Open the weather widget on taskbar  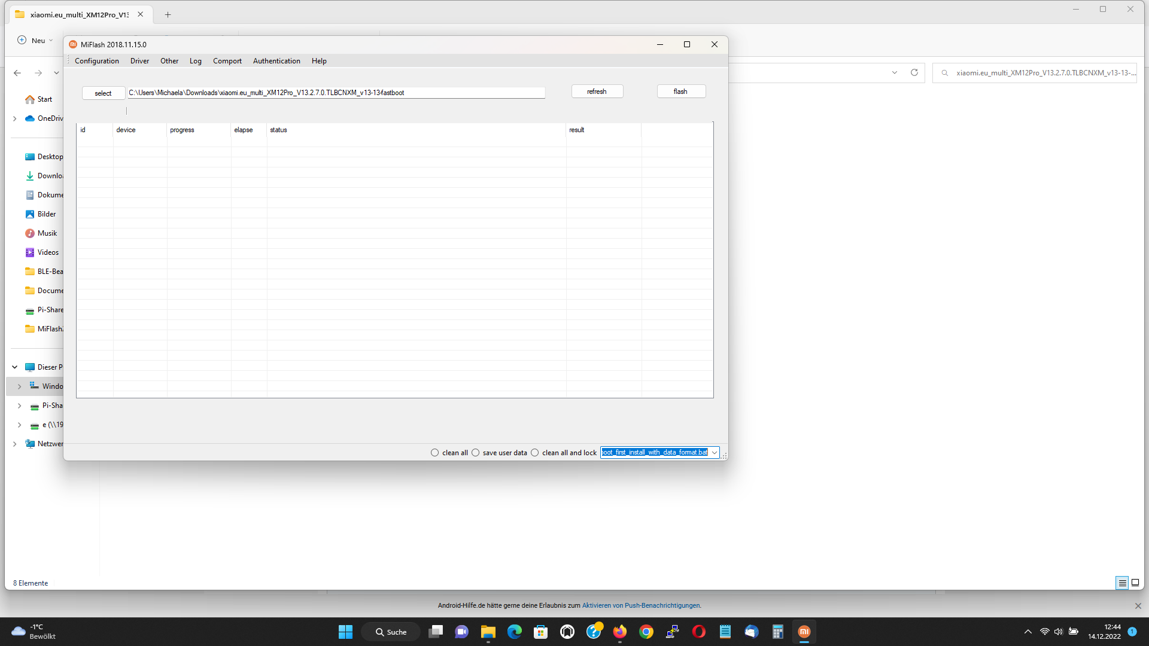point(34,632)
